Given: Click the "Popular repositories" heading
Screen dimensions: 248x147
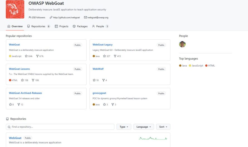Looking at the screenshot, I should [19, 36].
